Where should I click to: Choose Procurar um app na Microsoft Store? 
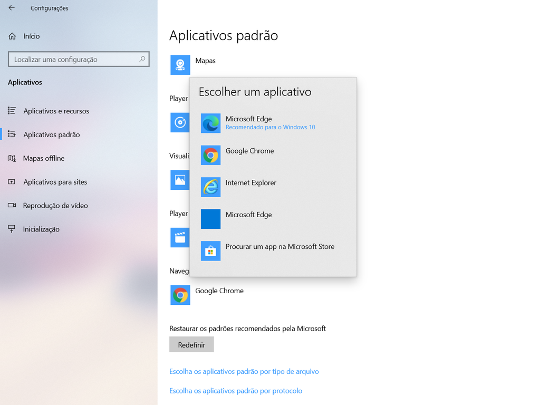pos(273,251)
